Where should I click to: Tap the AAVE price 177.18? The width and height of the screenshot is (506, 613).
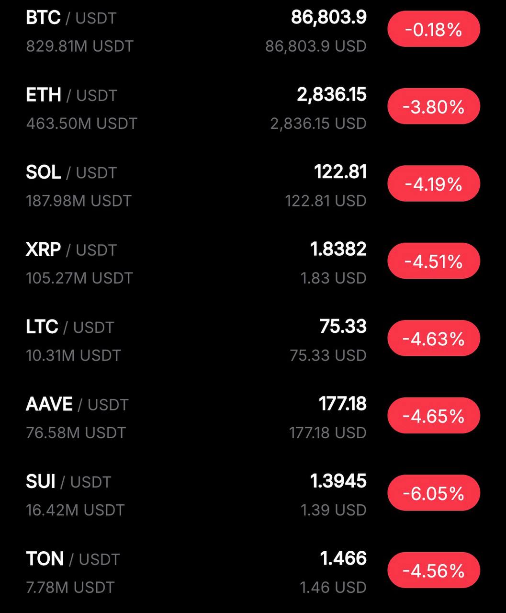click(342, 404)
